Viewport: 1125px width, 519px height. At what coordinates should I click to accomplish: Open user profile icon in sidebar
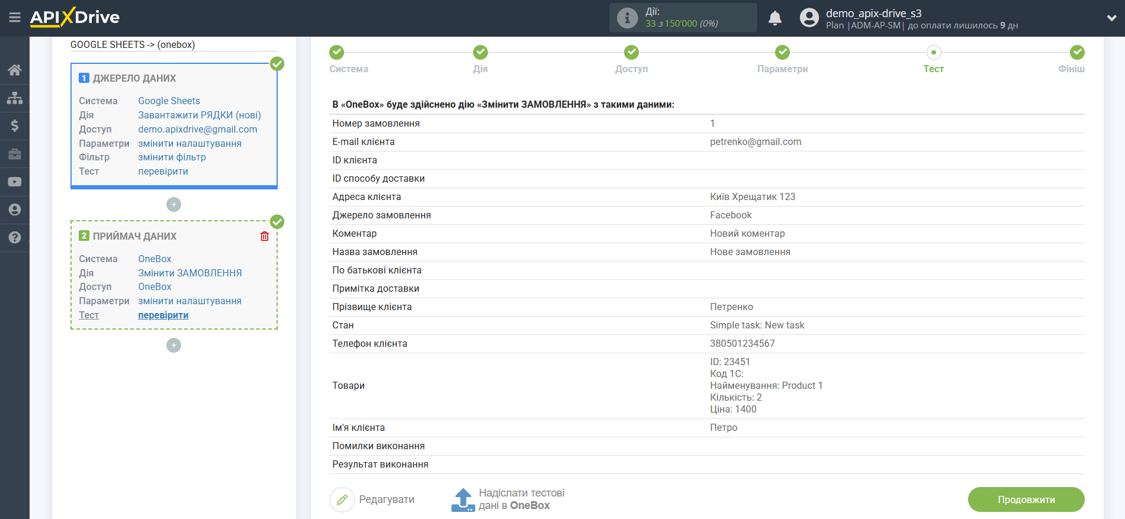pyautogui.click(x=15, y=209)
